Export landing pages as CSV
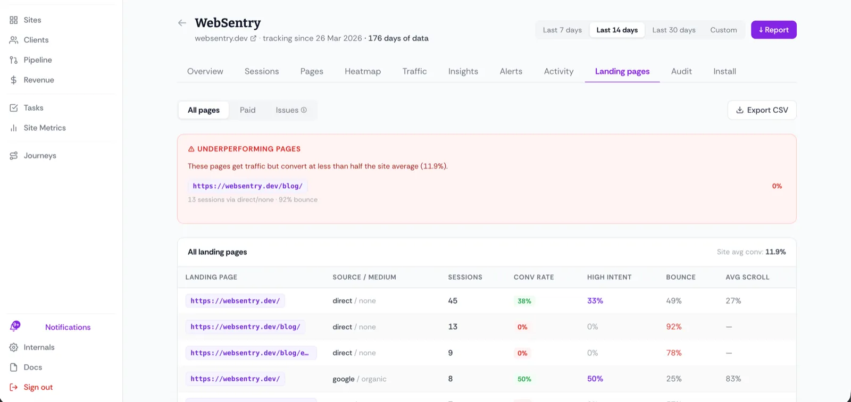The image size is (851, 402). pyautogui.click(x=762, y=110)
